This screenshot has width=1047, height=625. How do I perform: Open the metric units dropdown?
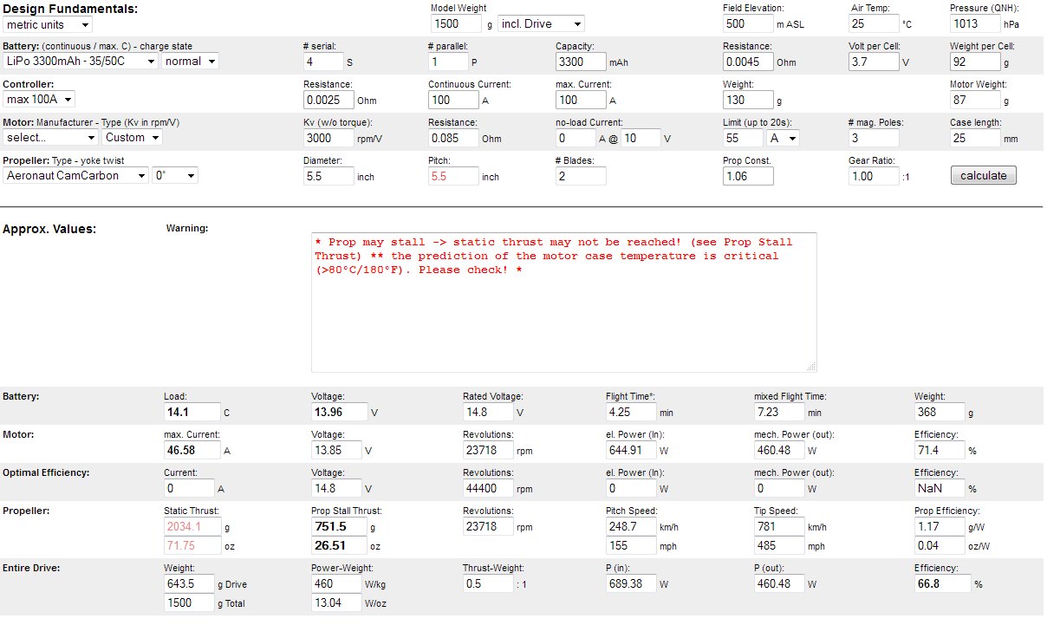click(x=47, y=24)
